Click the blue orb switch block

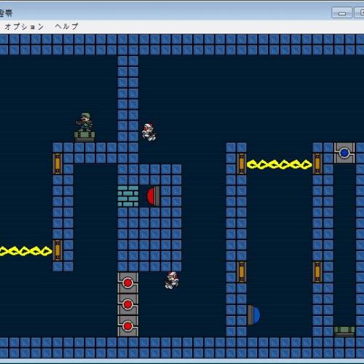[344, 153]
